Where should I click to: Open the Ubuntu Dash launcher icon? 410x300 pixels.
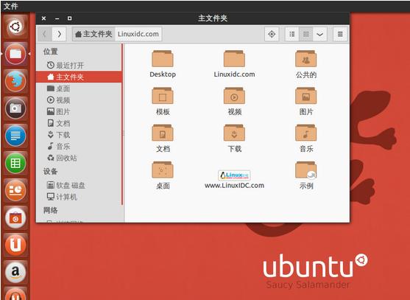pos(15,27)
